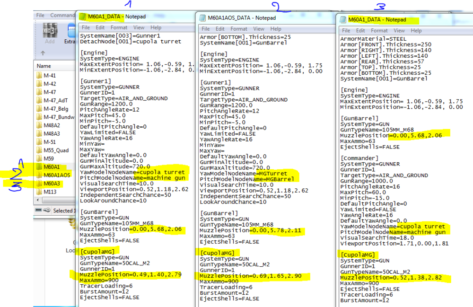Image resolution: width=473 pixels, height=307 pixels.
Task: Open File menu in archiver window
Action: point(40,15)
